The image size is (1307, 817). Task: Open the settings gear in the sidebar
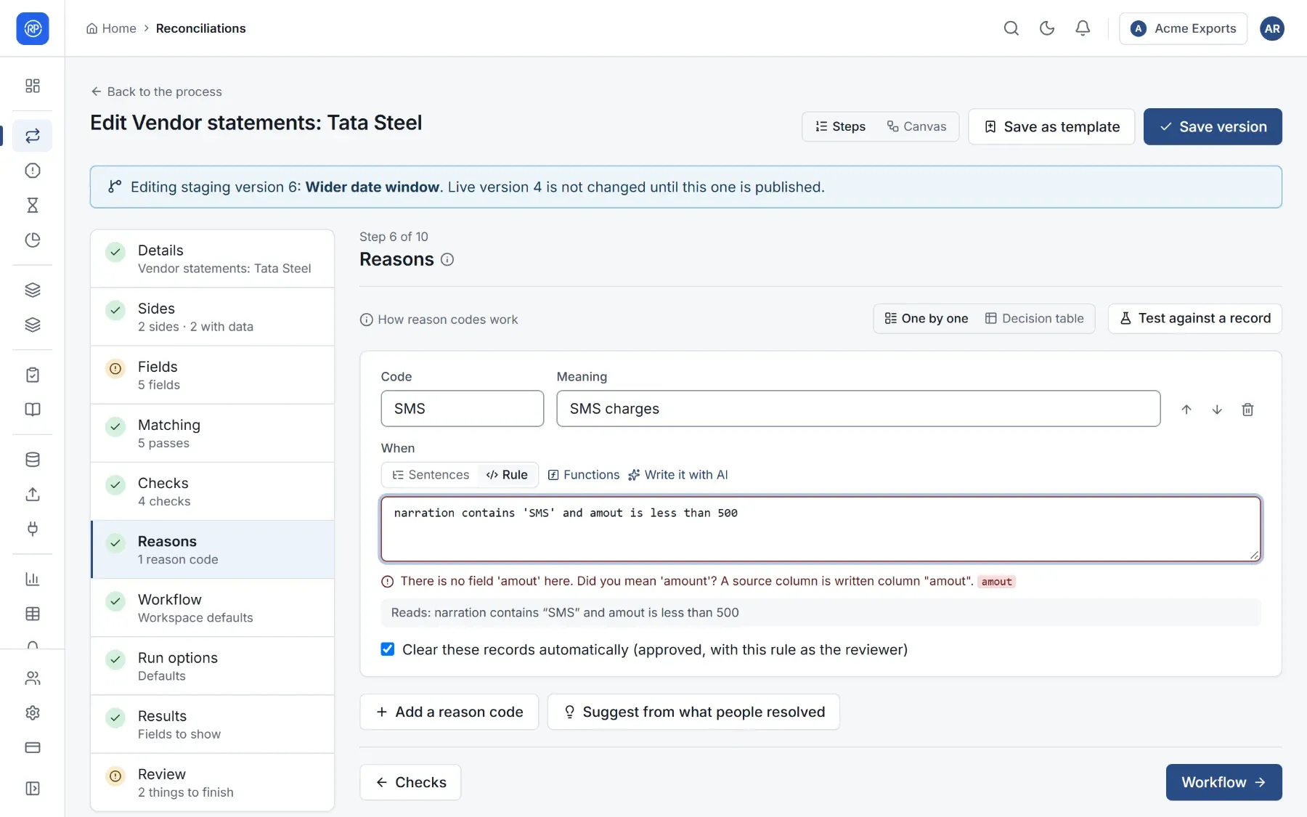tap(33, 713)
